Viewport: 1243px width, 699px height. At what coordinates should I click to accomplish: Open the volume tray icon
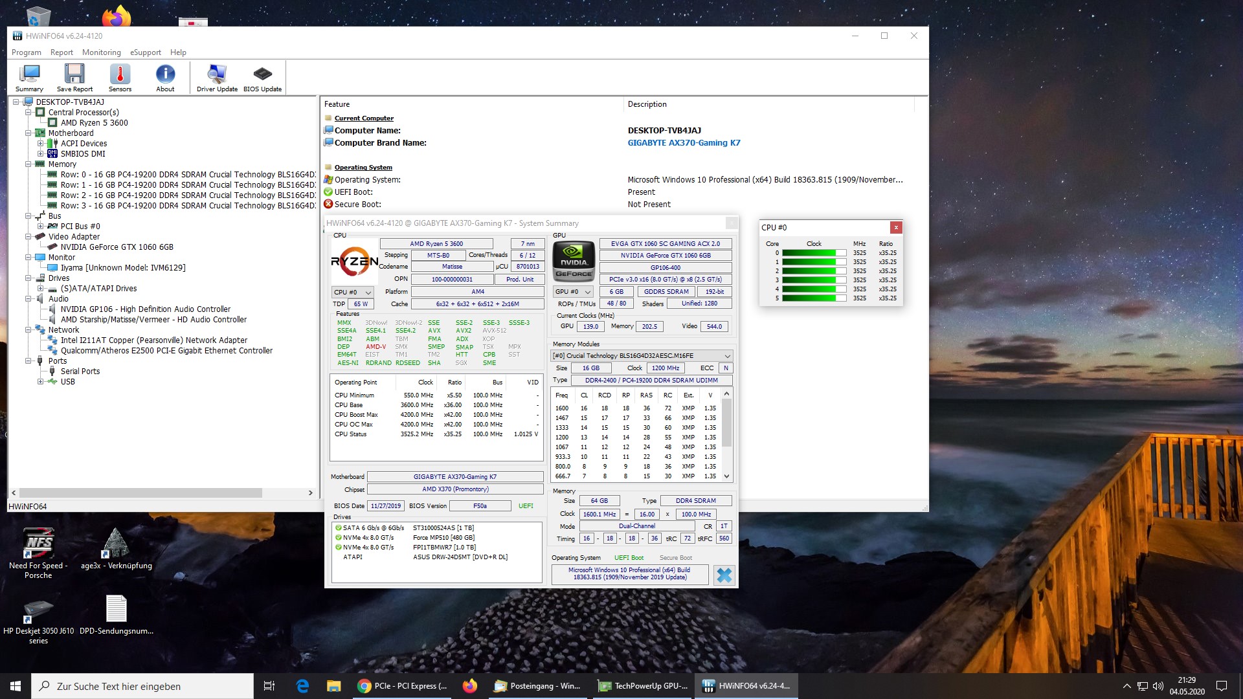coord(1158,686)
